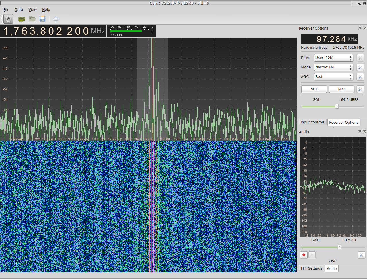
Task: Switch to the Input controls tab
Action: (313, 122)
